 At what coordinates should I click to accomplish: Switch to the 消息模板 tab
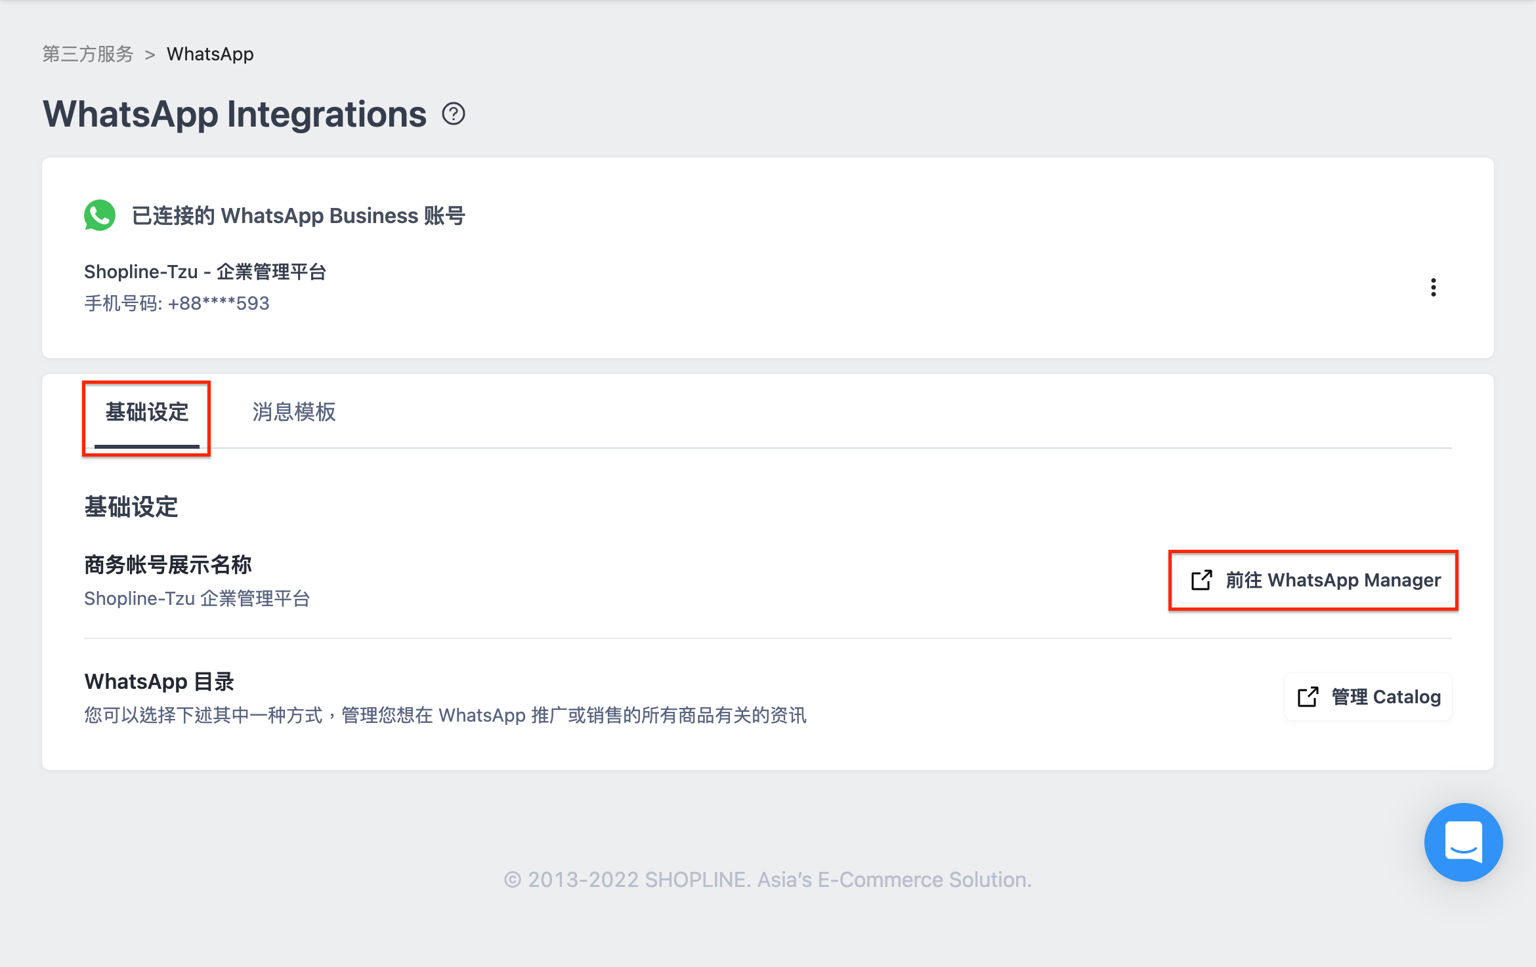click(293, 413)
